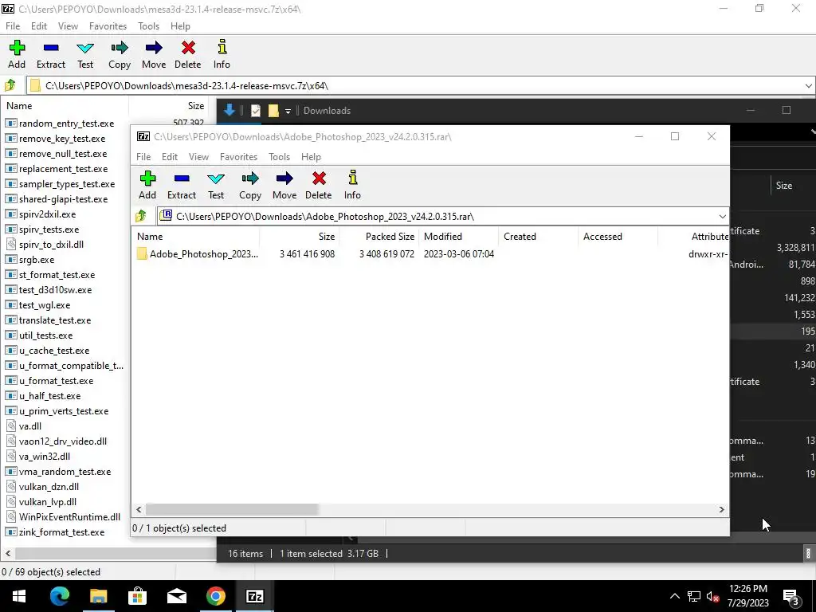Select zink_format_test.exe in mesa3d list

pos(61,532)
